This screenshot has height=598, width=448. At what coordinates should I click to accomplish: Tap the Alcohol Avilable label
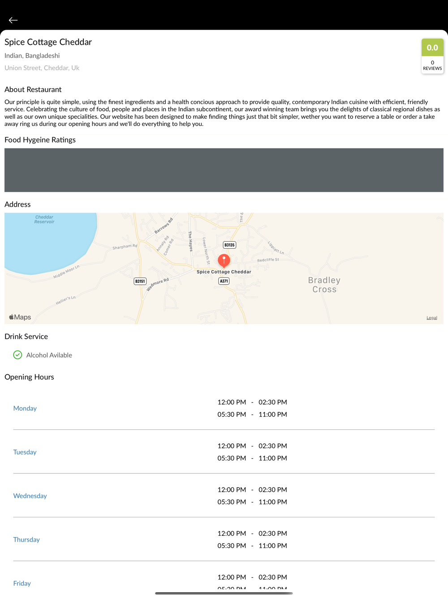coord(49,355)
